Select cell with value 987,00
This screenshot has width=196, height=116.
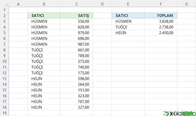click(x=77, y=44)
